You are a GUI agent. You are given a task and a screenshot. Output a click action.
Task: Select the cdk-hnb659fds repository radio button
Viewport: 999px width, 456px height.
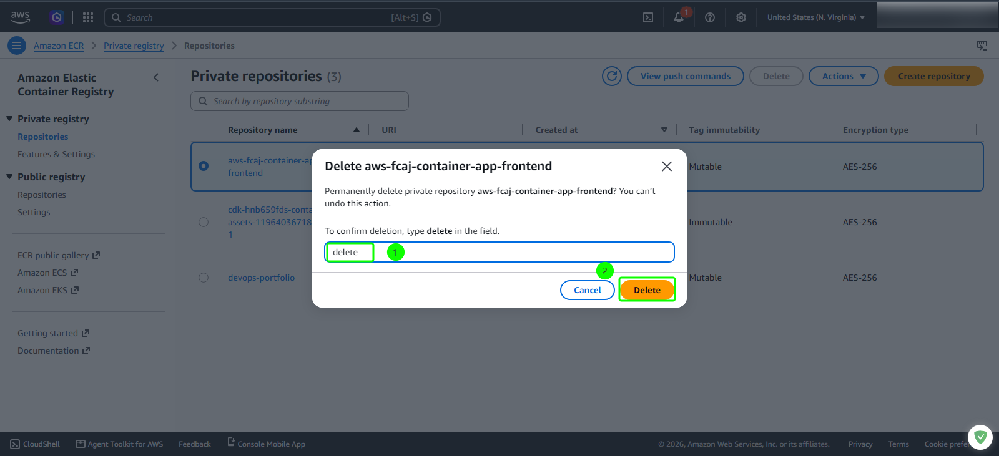coord(204,222)
